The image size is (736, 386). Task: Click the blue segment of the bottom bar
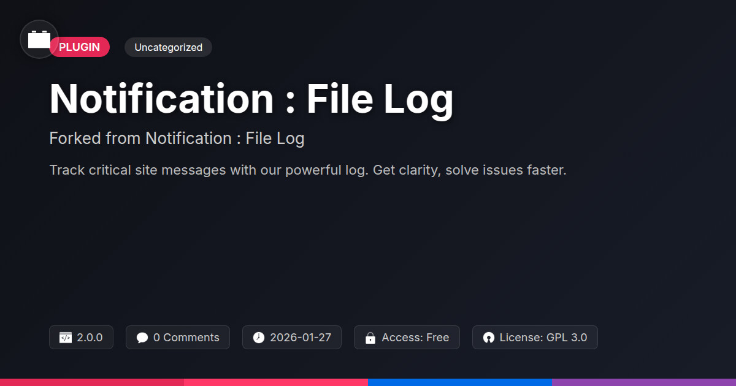point(460,382)
